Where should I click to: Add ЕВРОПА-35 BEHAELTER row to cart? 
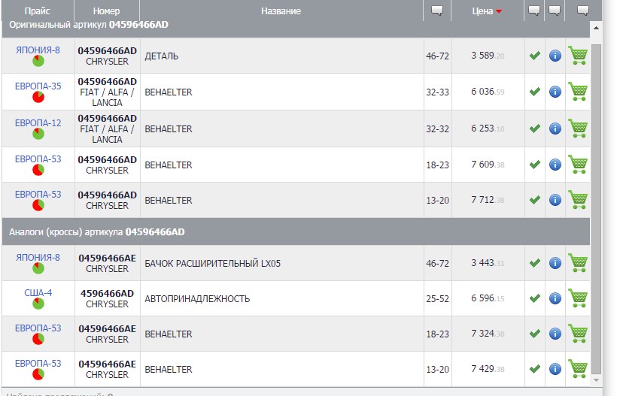(578, 92)
